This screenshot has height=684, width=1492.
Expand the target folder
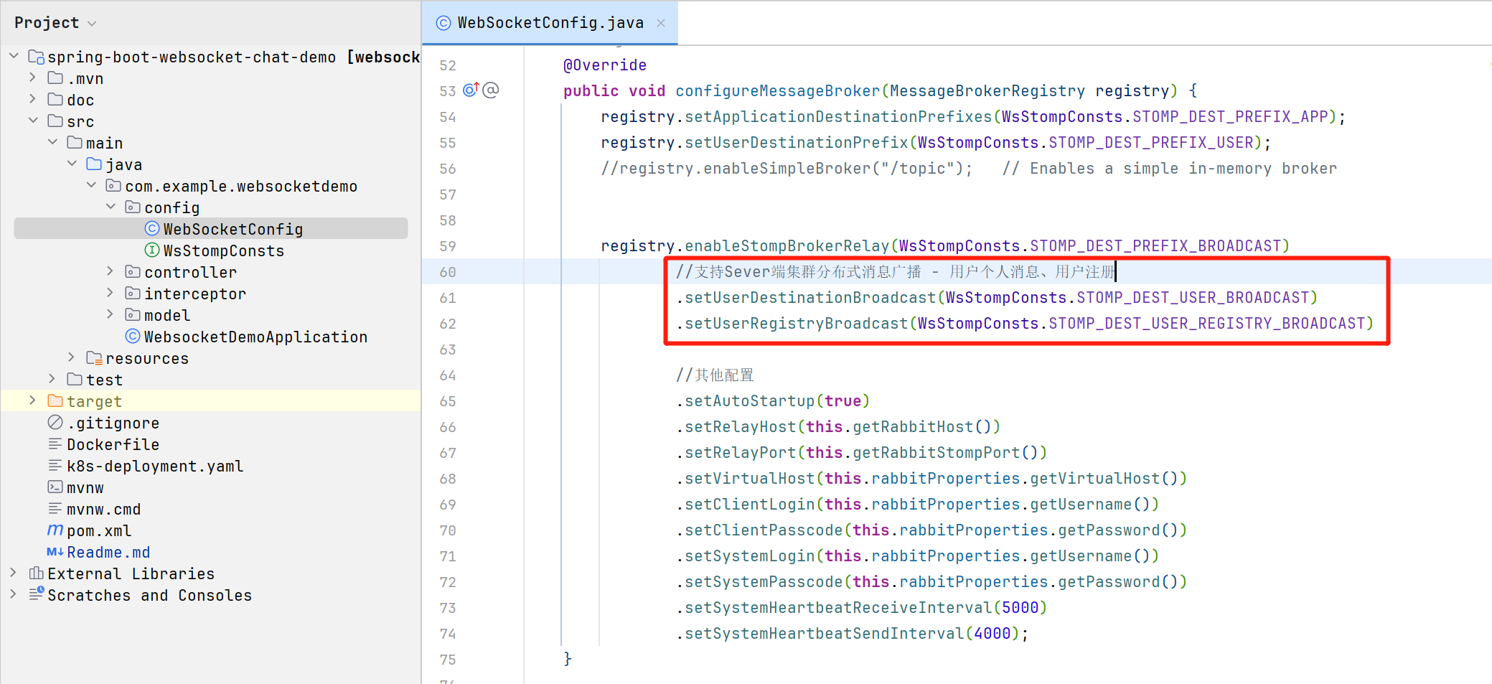coord(33,400)
